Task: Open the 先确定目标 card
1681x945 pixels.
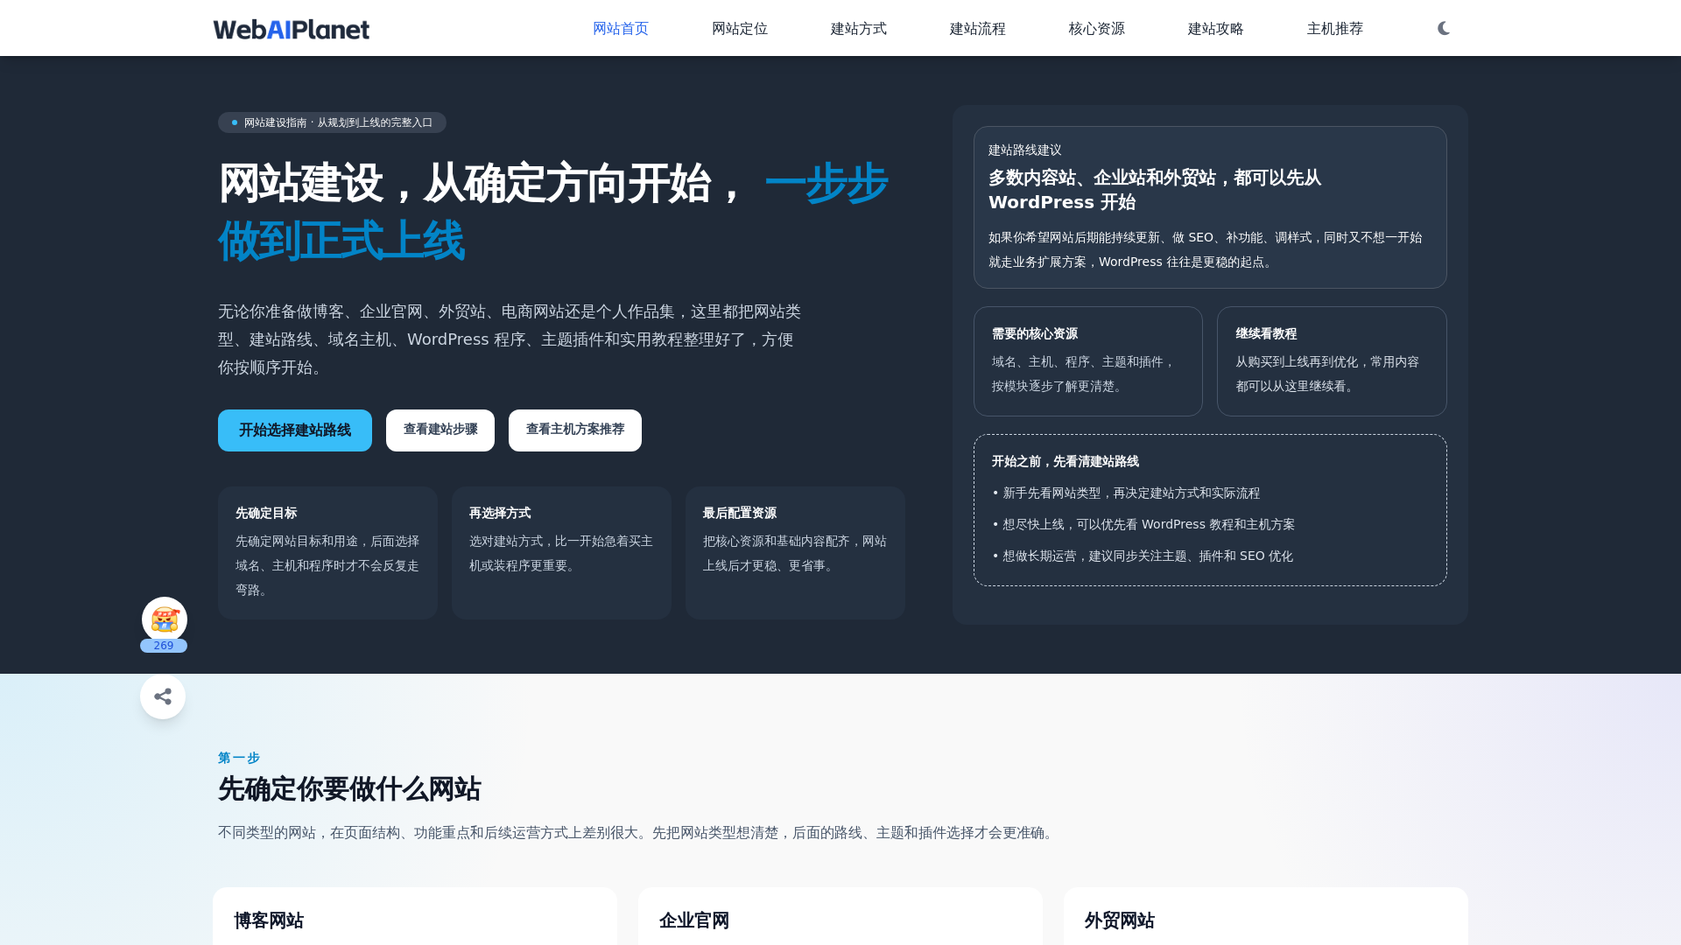Action: (327, 553)
